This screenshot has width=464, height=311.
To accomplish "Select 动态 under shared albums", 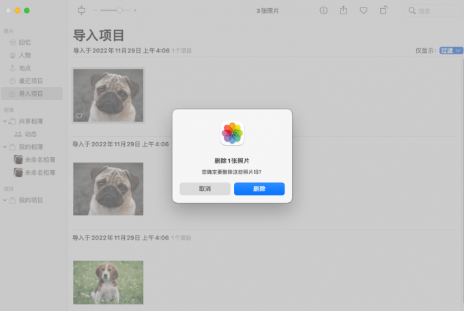I will coord(30,134).
